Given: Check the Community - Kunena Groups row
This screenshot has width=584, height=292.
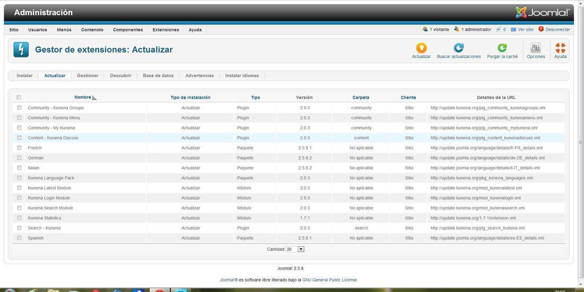Looking at the screenshot, I should click(x=19, y=108).
